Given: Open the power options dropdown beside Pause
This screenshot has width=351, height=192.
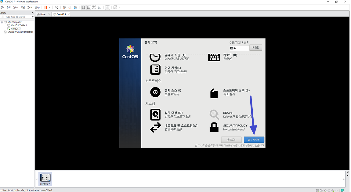Looking at the screenshot, I should (49, 7).
